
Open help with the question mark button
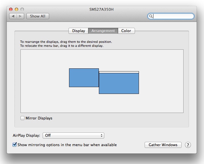tap(188, 145)
